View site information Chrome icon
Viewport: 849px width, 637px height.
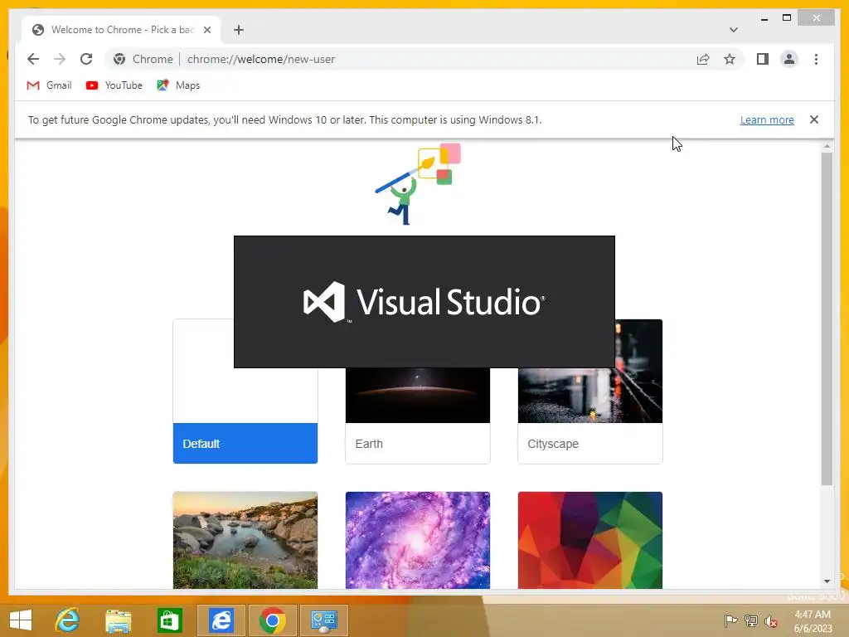click(119, 59)
